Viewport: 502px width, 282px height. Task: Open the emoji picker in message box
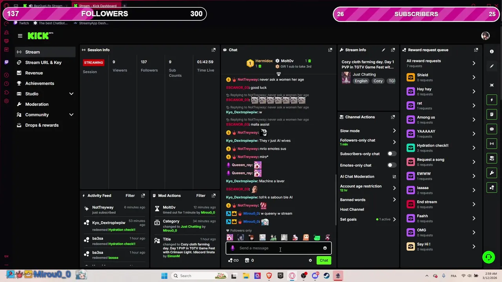pyautogui.click(x=325, y=248)
